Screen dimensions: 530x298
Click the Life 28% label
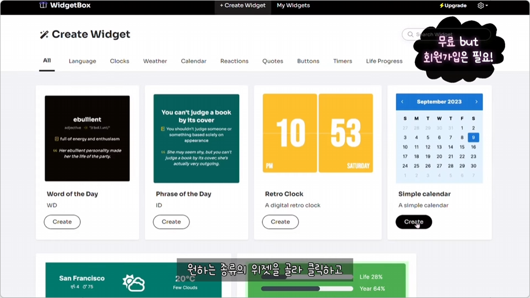point(371,277)
